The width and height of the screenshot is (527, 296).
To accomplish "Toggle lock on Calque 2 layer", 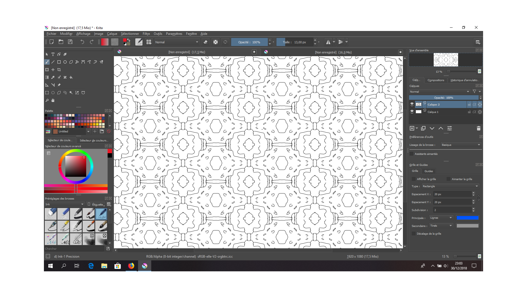I will click(x=469, y=104).
